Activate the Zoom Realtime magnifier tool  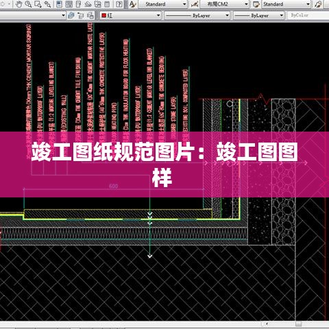click(28, 4)
